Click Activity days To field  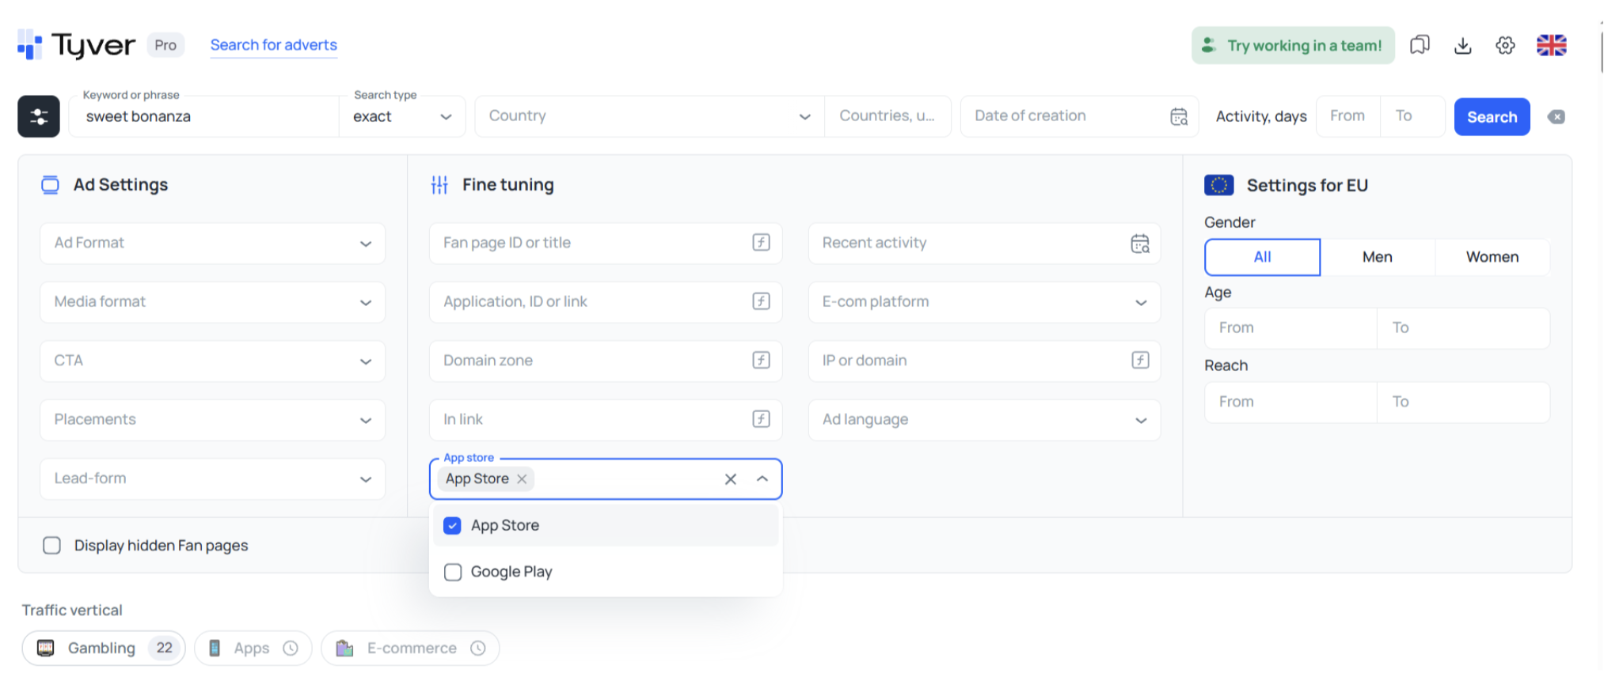pyautogui.click(x=1412, y=116)
